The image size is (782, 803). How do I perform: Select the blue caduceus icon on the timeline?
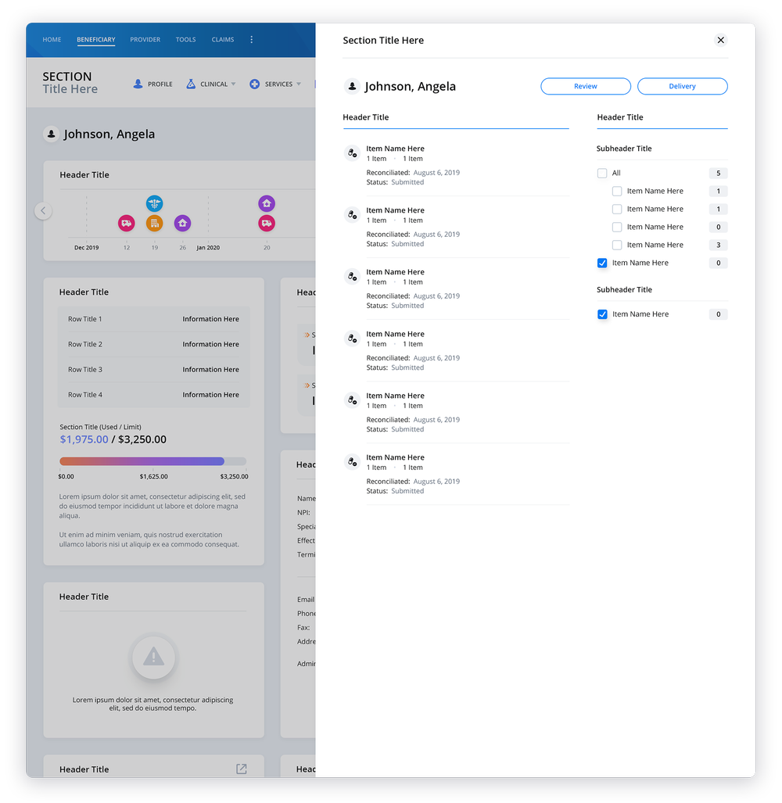click(x=154, y=203)
